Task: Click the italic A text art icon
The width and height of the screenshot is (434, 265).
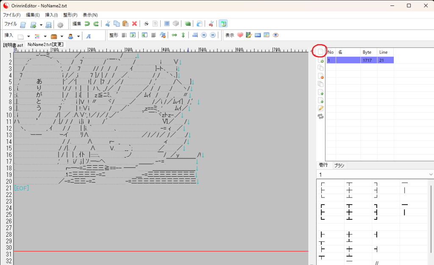Action: click(89, 36)
